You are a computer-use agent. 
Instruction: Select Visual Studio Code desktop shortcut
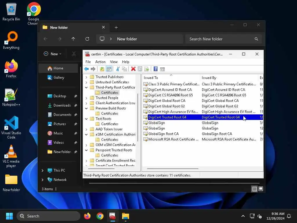(11, 127)
